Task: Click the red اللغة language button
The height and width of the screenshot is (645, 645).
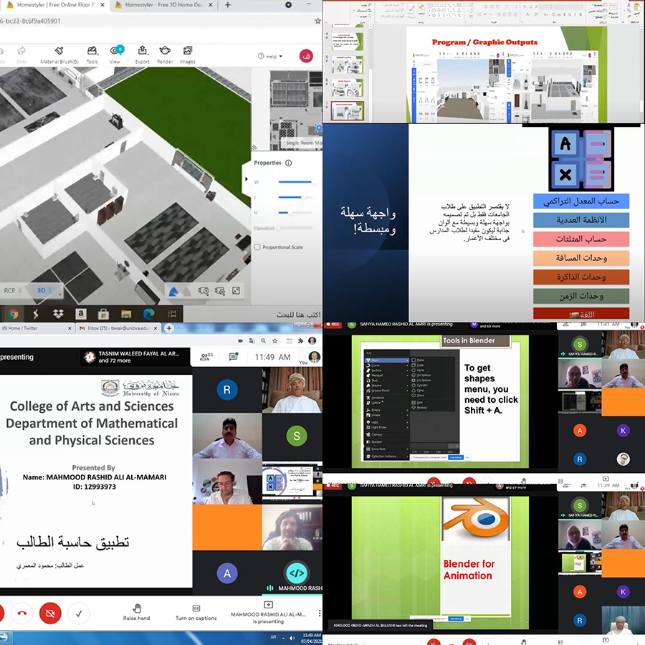Action: [x=581, y=313]
